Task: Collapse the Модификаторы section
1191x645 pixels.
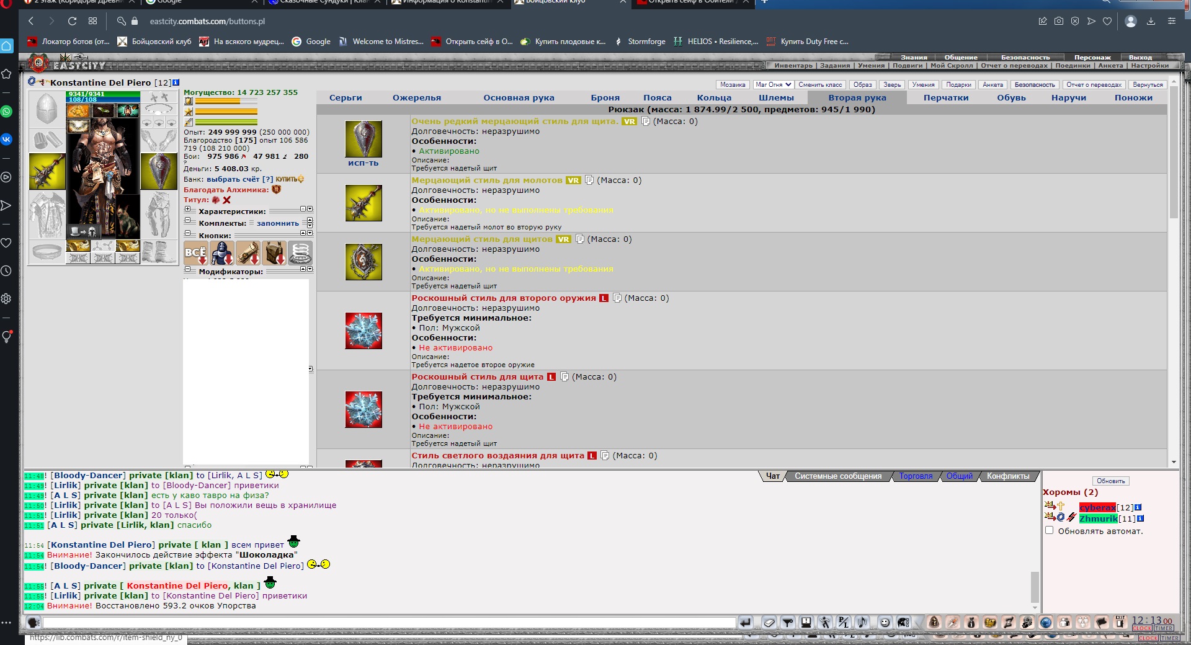Action: click(187, 269)
